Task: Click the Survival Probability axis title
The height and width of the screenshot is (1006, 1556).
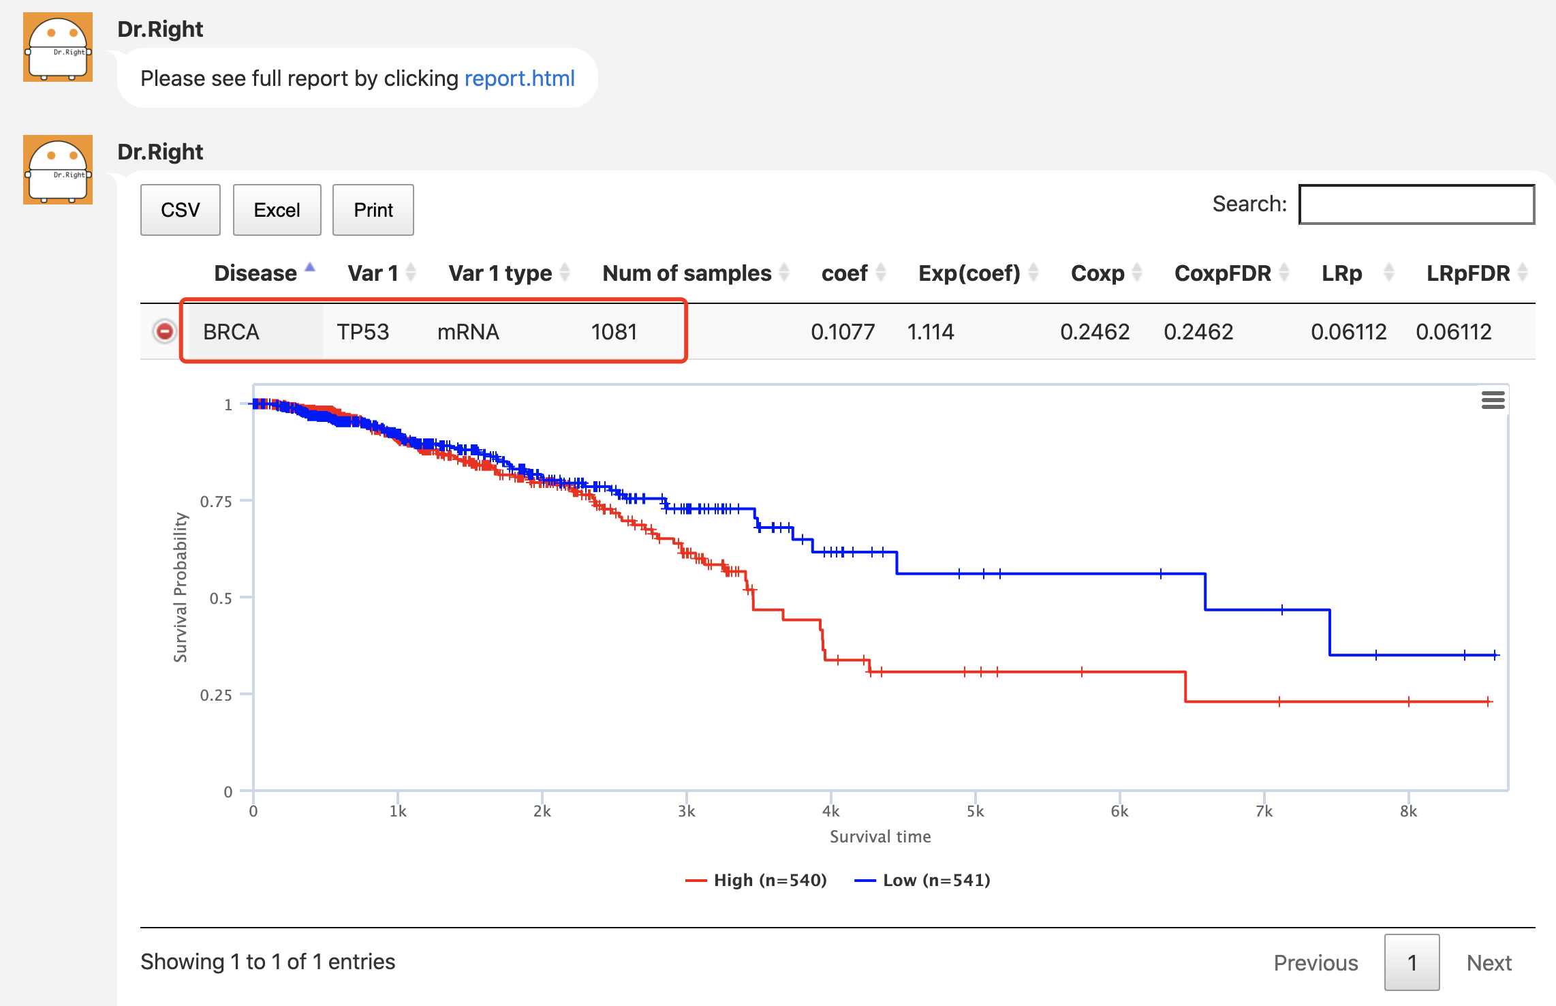Action: (180, 587)
